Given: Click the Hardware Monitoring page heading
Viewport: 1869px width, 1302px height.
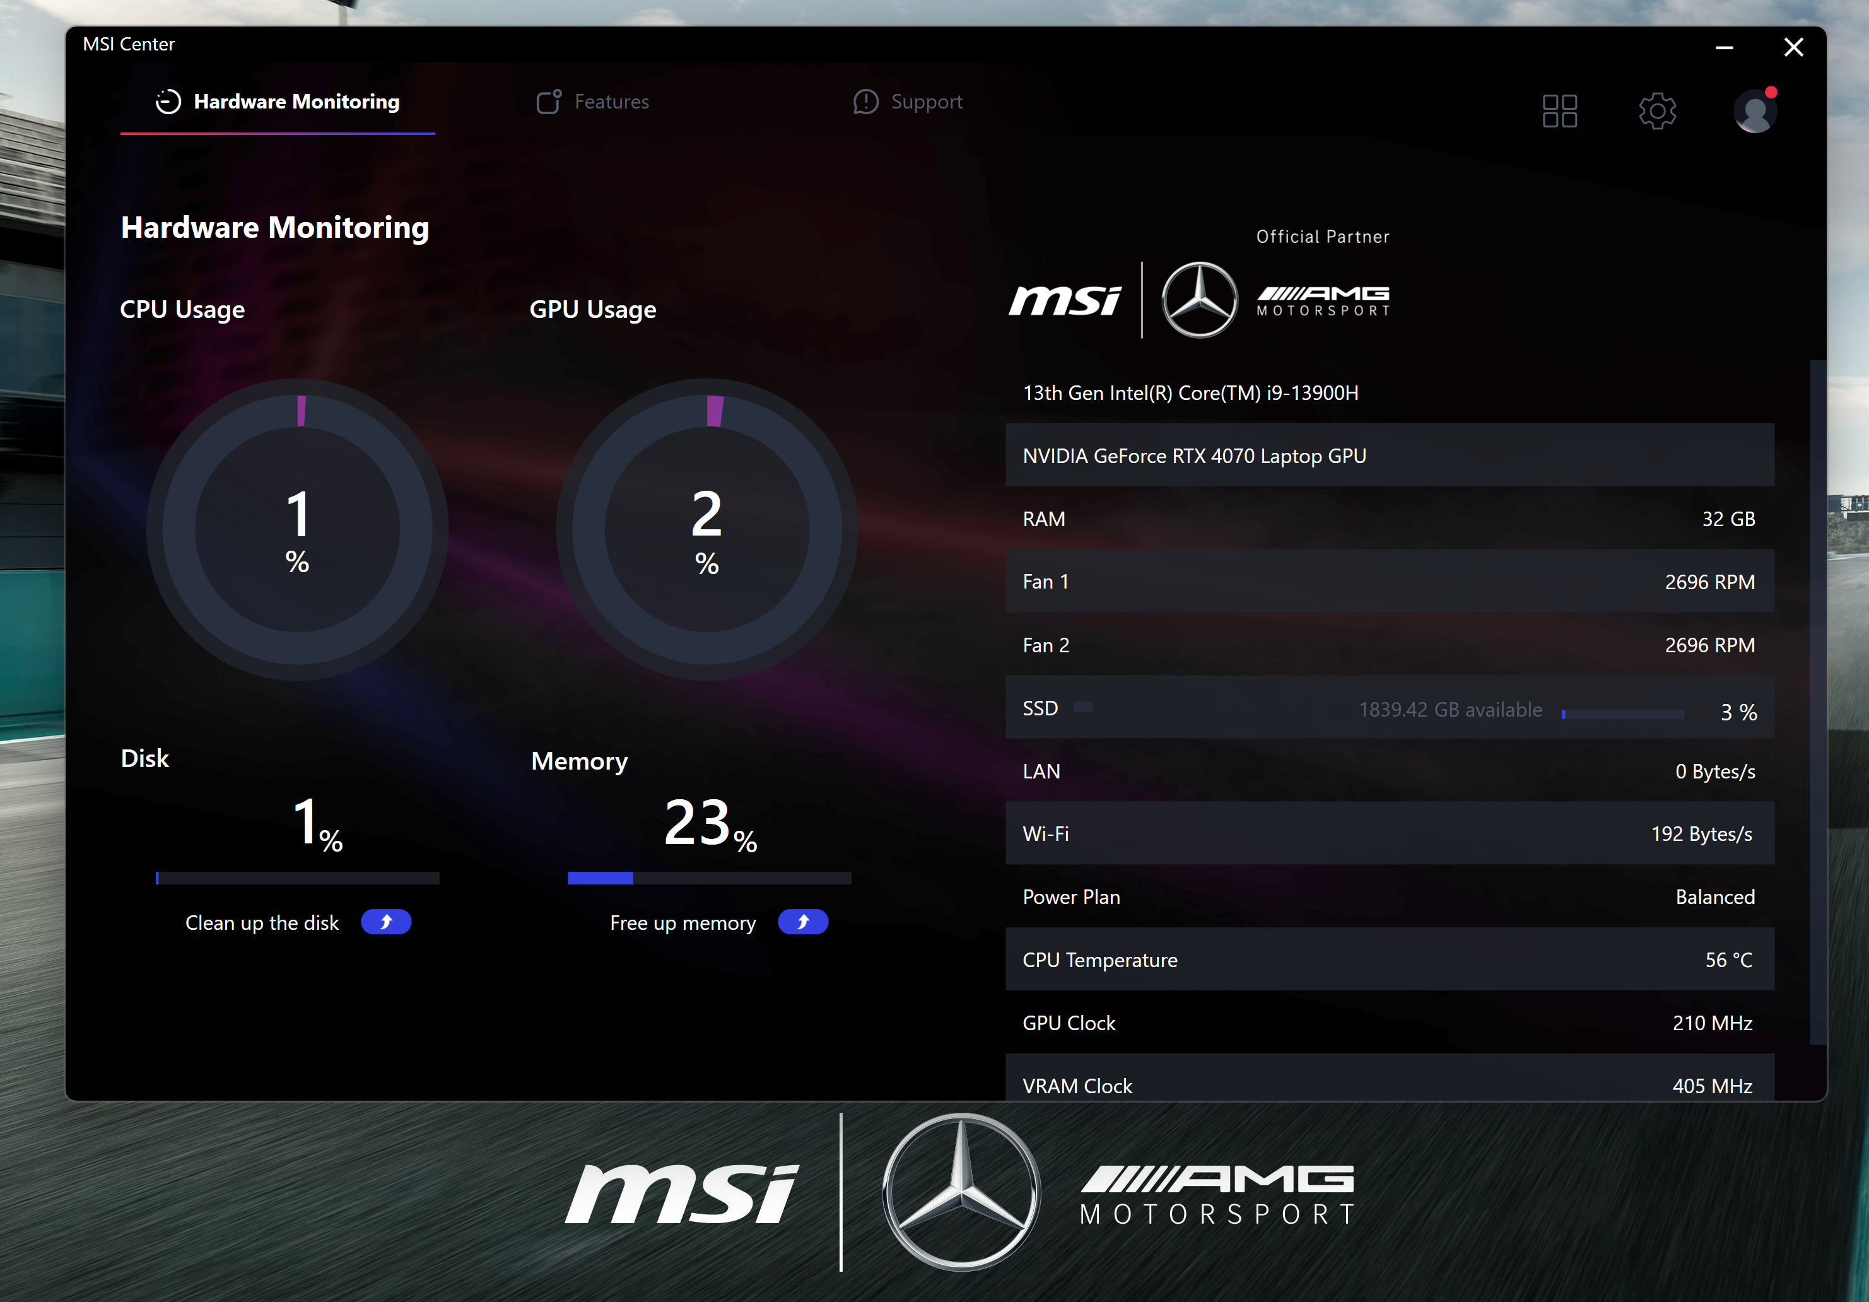Looking at the screenshot, I should point(275,227).
